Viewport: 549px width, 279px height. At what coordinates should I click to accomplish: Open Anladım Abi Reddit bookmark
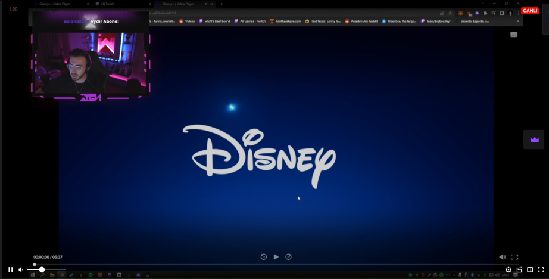coord(361,21)
